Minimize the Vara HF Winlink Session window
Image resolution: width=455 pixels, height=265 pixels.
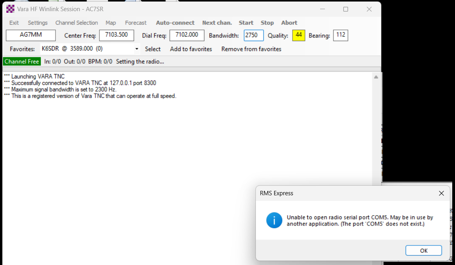tap(322, 9)
